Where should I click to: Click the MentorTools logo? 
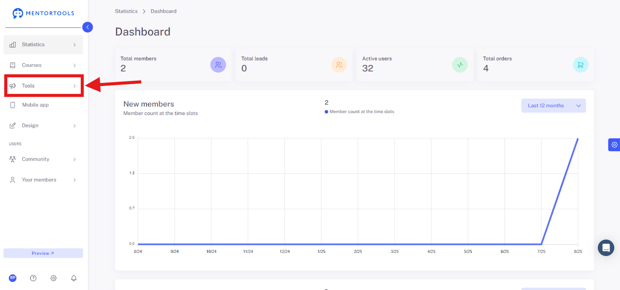(43, 13)
